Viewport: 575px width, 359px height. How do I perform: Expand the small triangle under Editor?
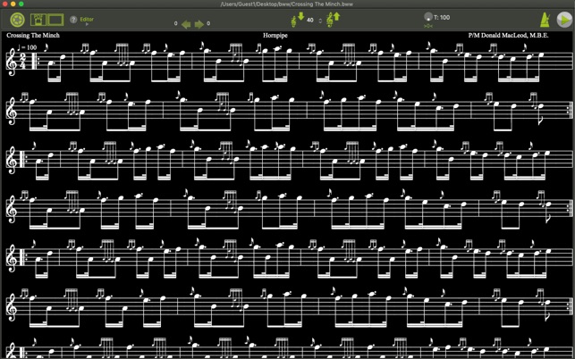[87, 24]
